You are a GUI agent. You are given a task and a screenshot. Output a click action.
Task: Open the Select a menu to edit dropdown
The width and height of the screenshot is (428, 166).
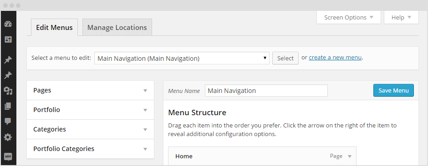[x=182, y=58]
